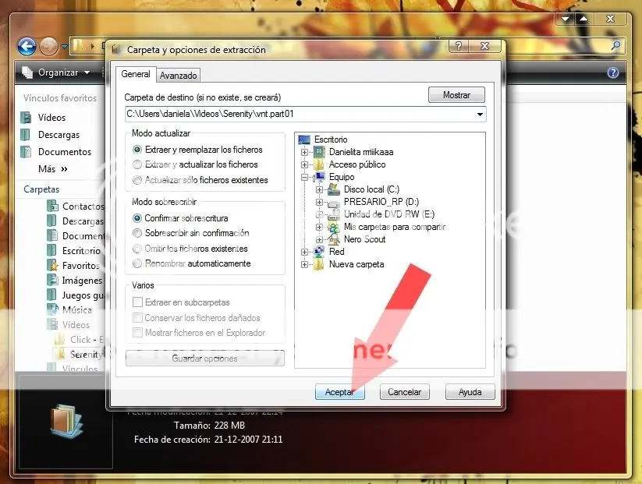Select Contactos folder in Explorer tree
The image size is (642, 484).
[x=76, y=207]
